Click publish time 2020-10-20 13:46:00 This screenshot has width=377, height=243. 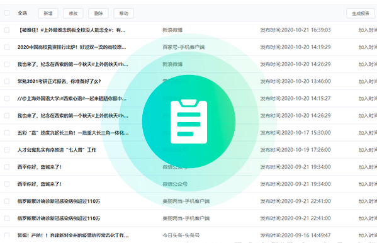point(295,81)
